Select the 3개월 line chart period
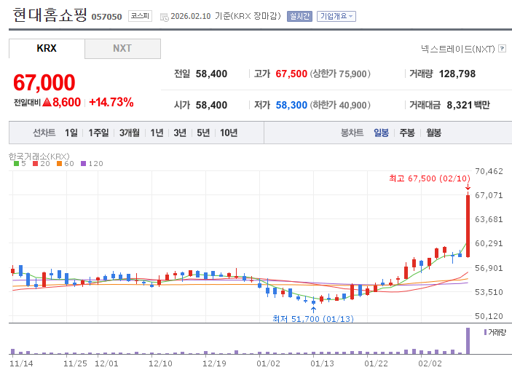 tap(130, 133)
